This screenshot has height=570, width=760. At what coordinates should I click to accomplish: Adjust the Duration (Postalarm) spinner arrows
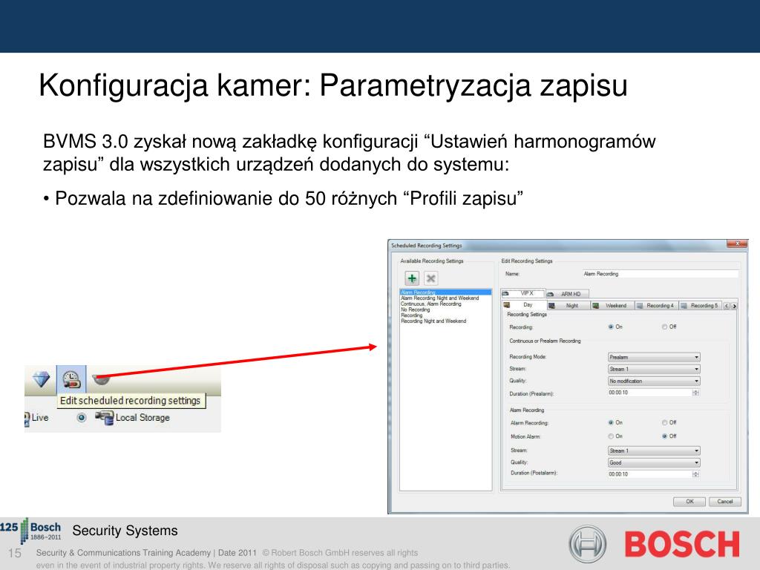point(696,474)
